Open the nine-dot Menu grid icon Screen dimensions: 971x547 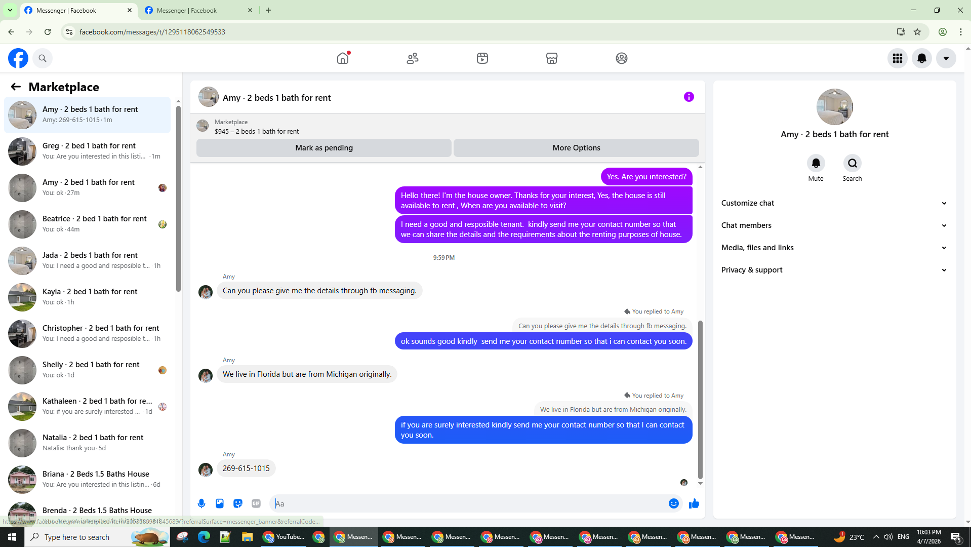coord(898,58)
